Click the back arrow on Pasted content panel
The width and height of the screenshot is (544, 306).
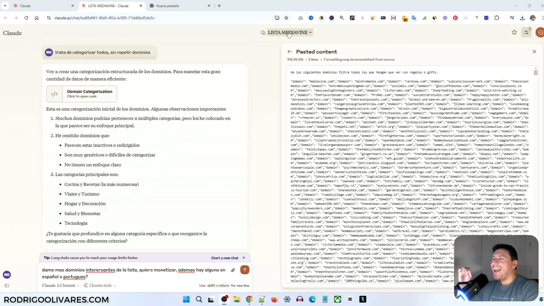tap(289, 51)
